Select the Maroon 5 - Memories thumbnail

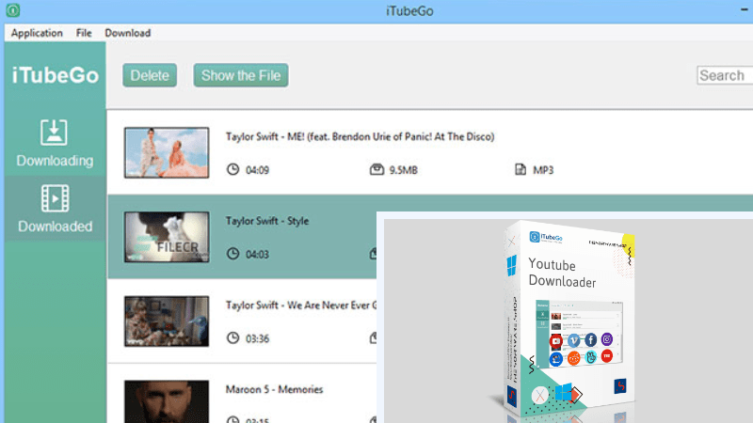click(167, 401)
